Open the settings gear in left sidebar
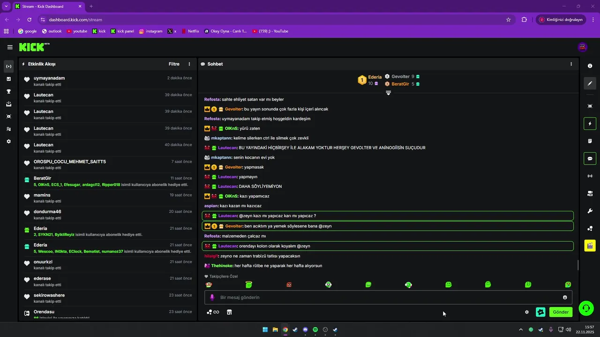This screenshot has height=337, width=600. pos(8,141)
